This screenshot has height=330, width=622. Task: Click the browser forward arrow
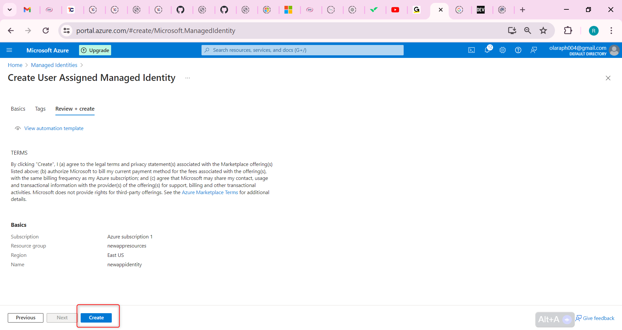(28, 31)
